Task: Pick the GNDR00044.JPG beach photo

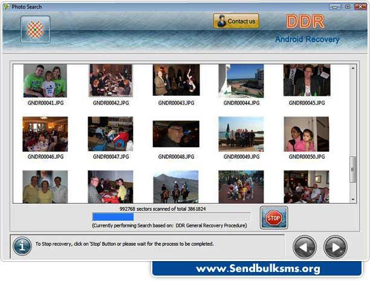Action: coord(241,81)
